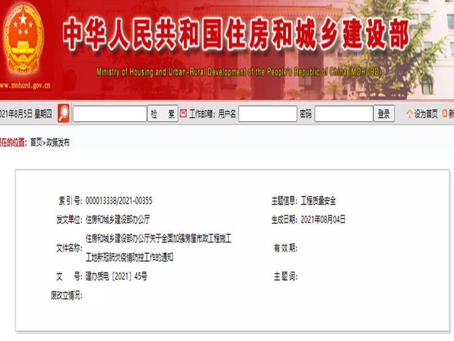Screen dimensions: 454x341
Task: Open the 政策发布 breadcrumb link
Action: (x=58, y=142)
